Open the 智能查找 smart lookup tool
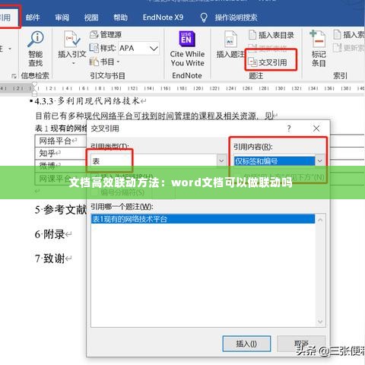Viewport: 365px width, 365px height. click(x=36, y=49)
